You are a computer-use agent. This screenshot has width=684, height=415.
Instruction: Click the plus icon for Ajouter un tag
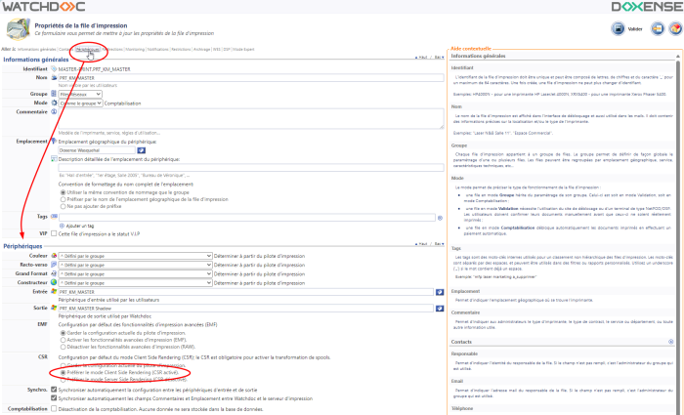[x=64, y=225]
